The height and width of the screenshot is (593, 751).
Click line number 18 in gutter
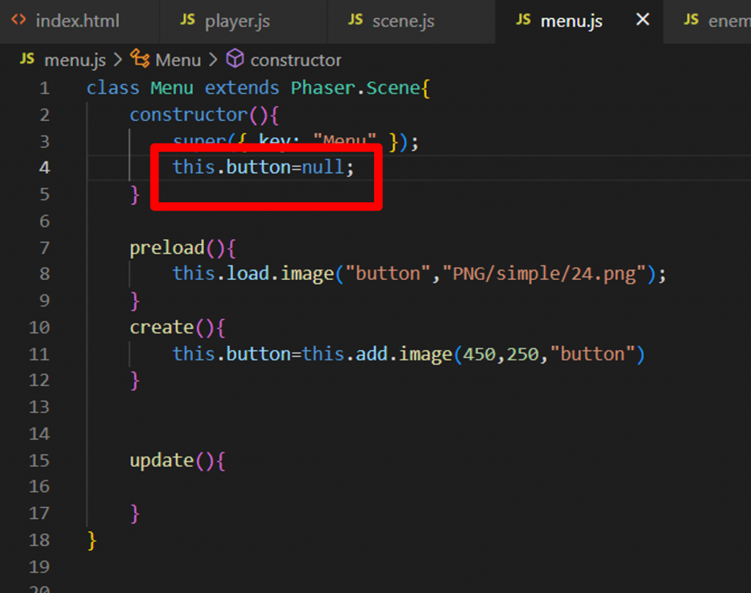40,540
